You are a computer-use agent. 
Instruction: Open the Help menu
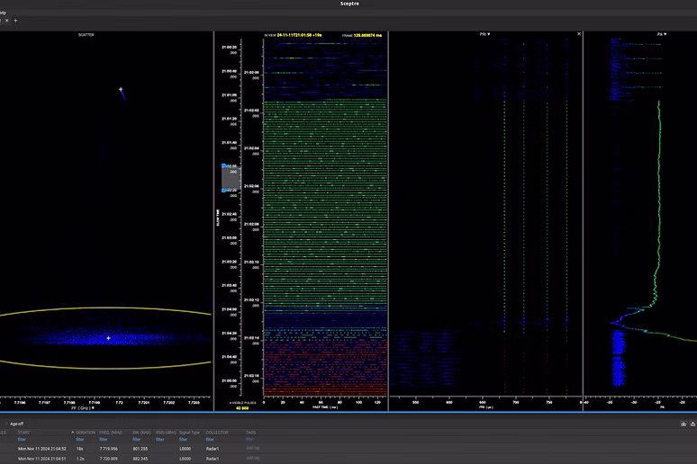coord(3,13)
